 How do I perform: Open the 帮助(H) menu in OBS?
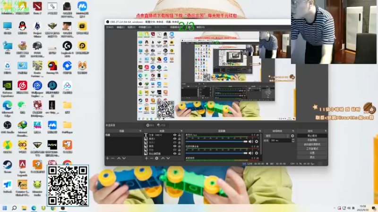click(x=200, y=27)
